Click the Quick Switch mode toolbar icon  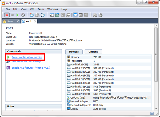tap(57, 15)
